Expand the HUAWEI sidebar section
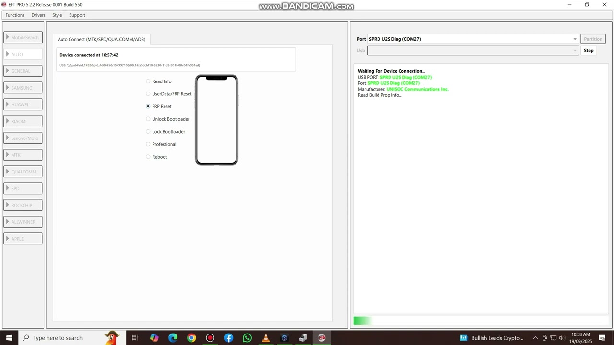Screen dimensions: 614x345 [23, 104]
